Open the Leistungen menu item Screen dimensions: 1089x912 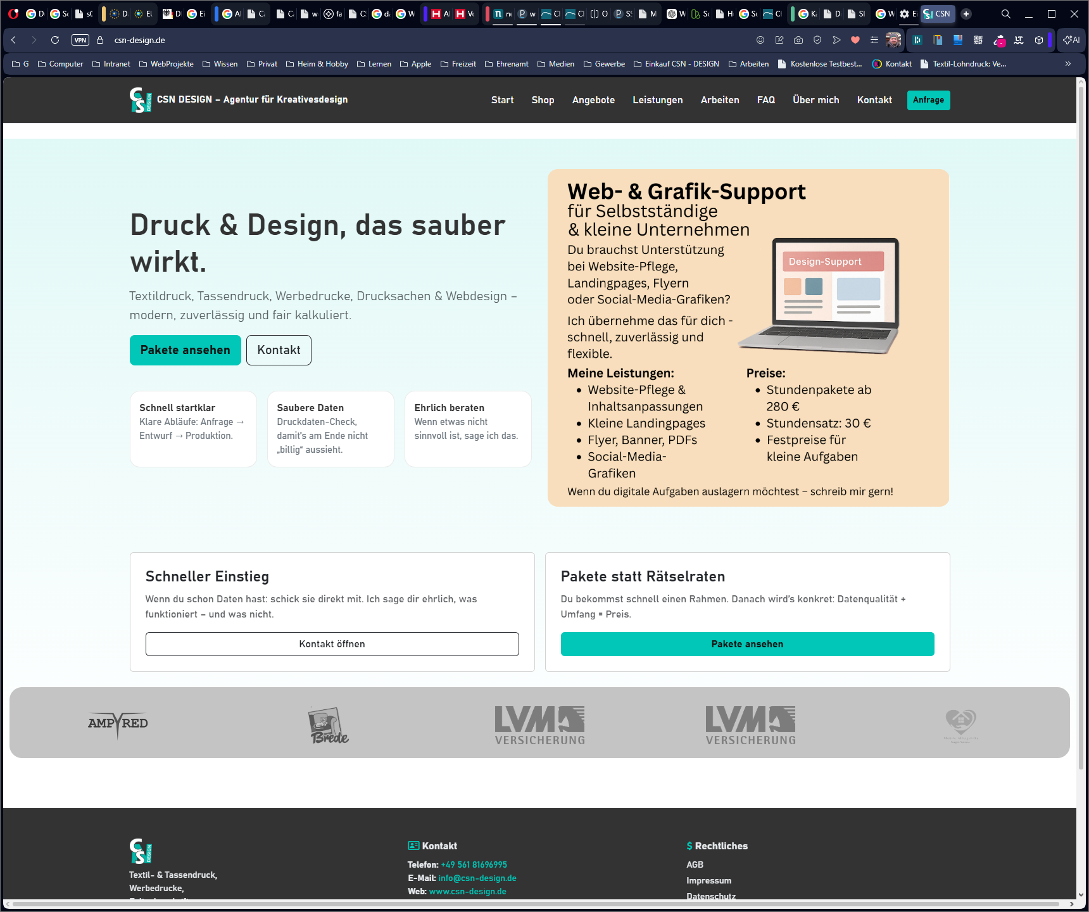[x=657, y=100]
